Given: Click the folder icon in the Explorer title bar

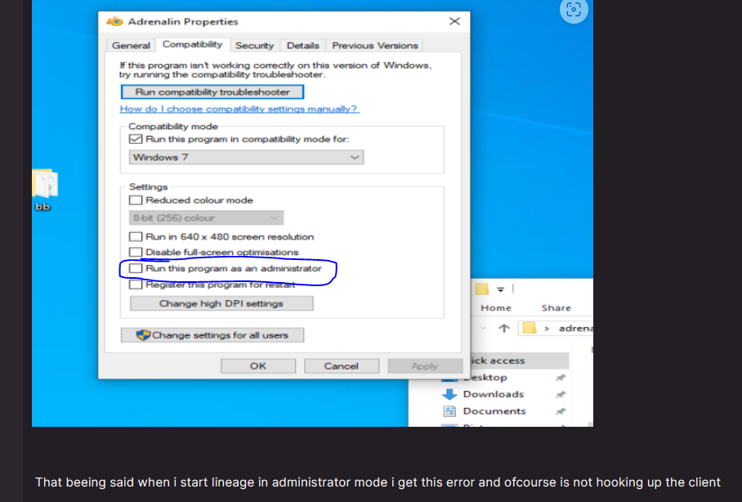Looking at the screenshot, I should coord(482,289).
